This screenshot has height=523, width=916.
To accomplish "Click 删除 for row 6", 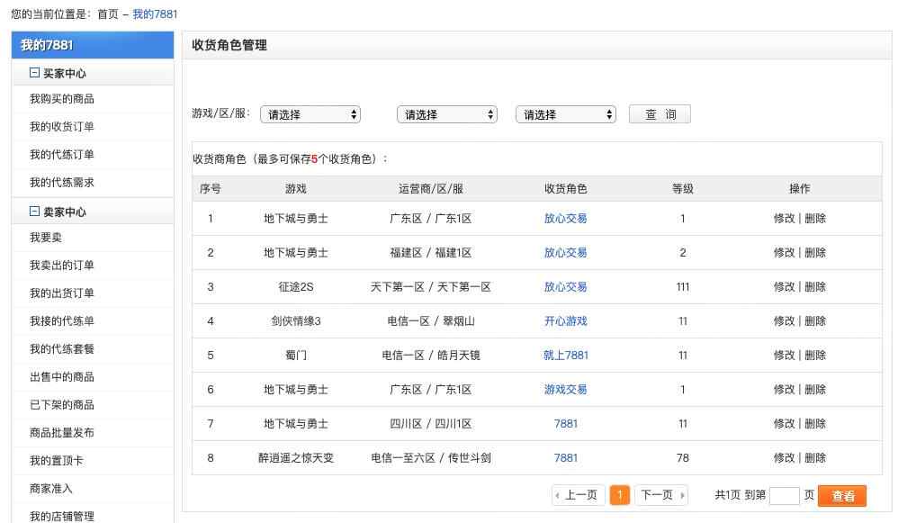I will pos(815,390).
